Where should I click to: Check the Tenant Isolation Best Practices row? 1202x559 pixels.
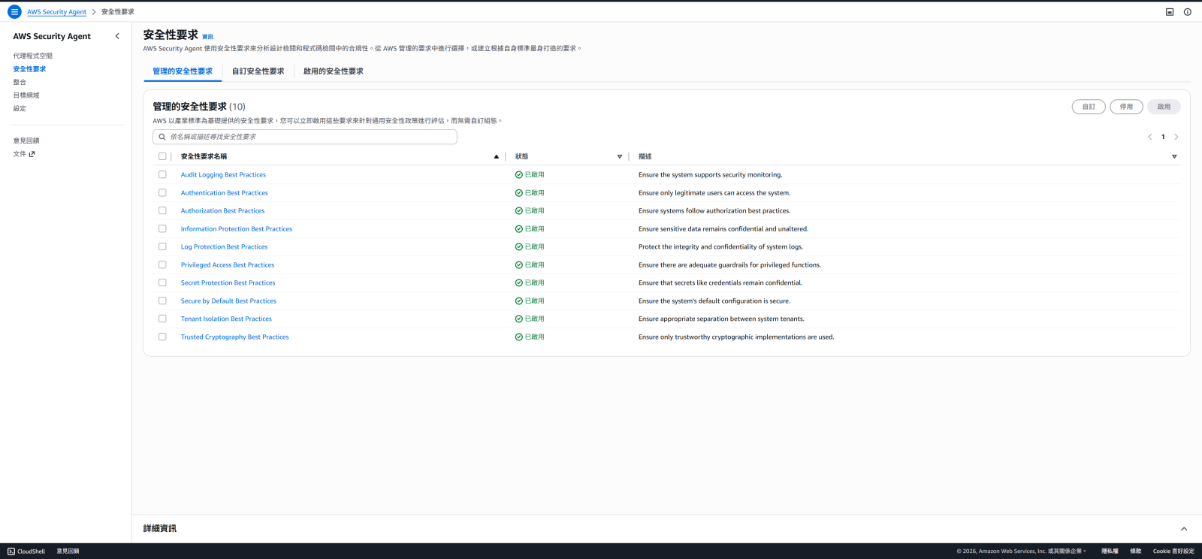point(162,319)
